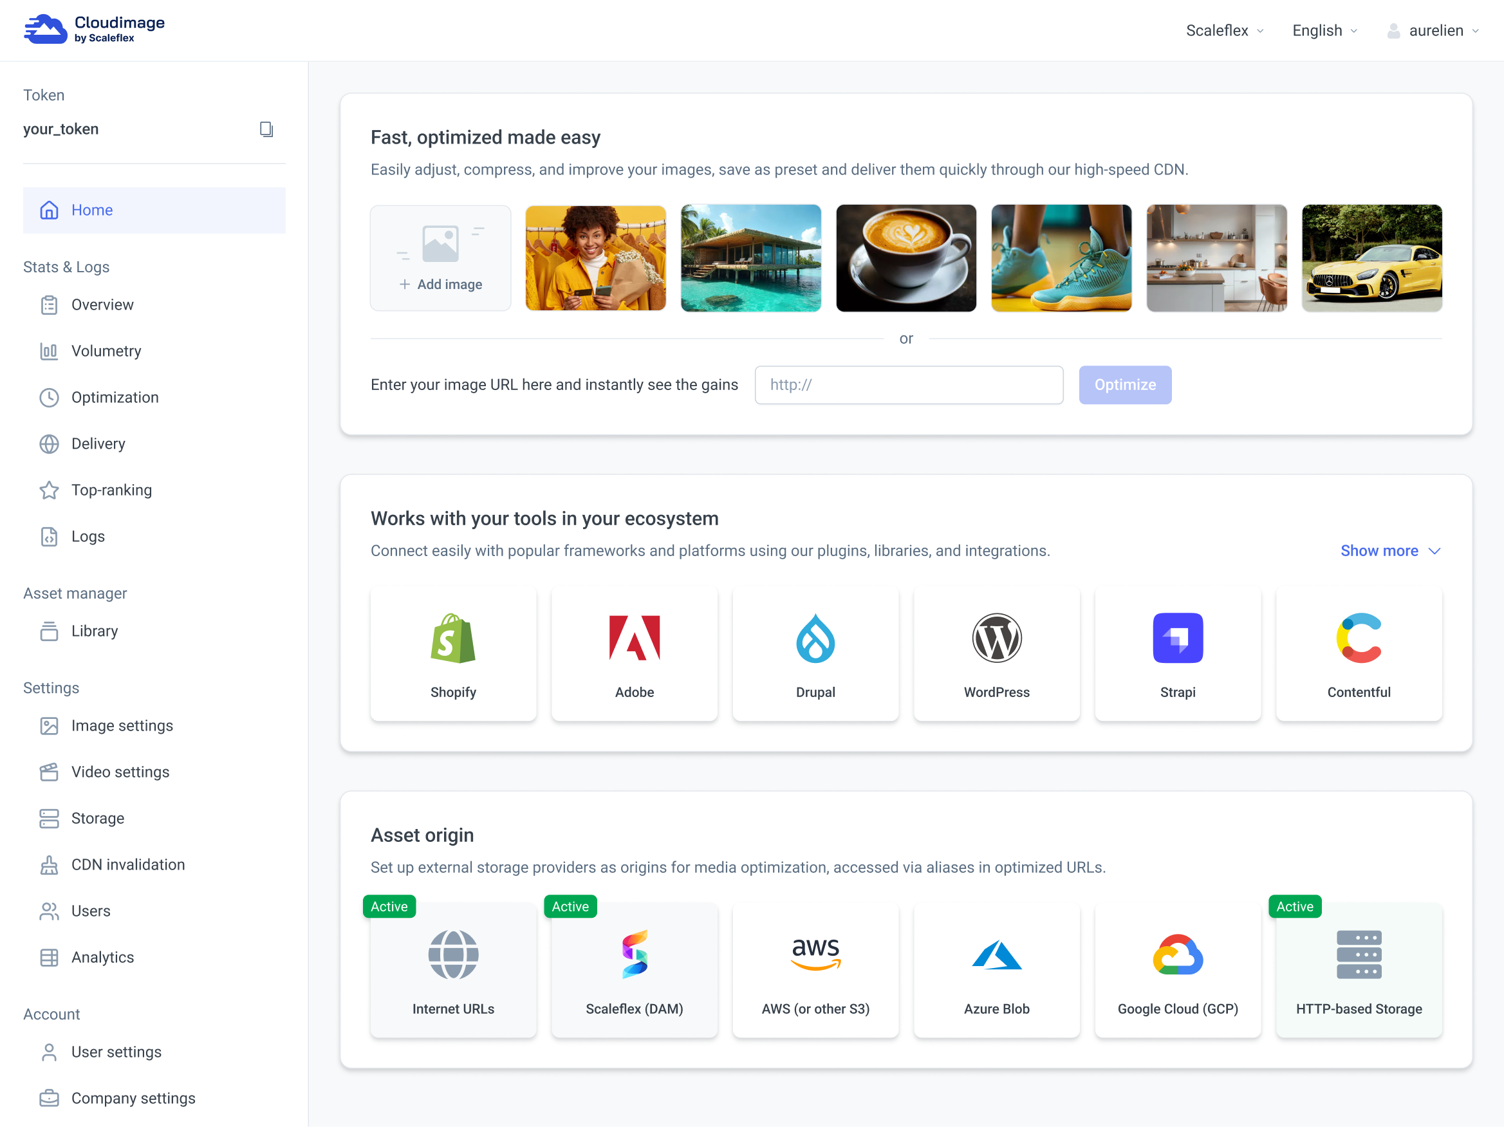
Task: Copy the token with the clipboard icon
Action: click(266, 129)
